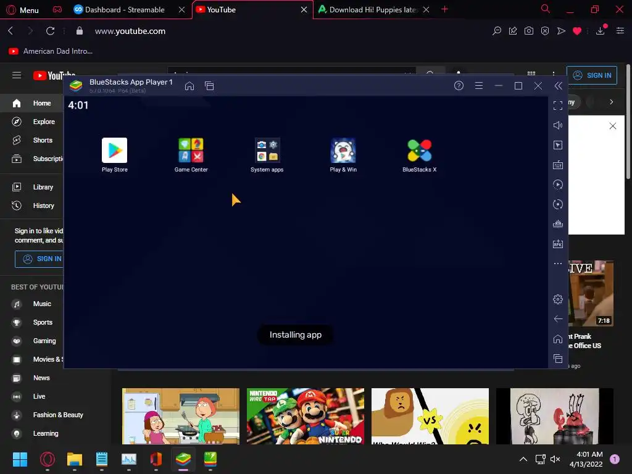The height and width of the screenshot is (474, 632).
Task: Switch to Download Hi! Puppies tab
Action: point(373,10)
